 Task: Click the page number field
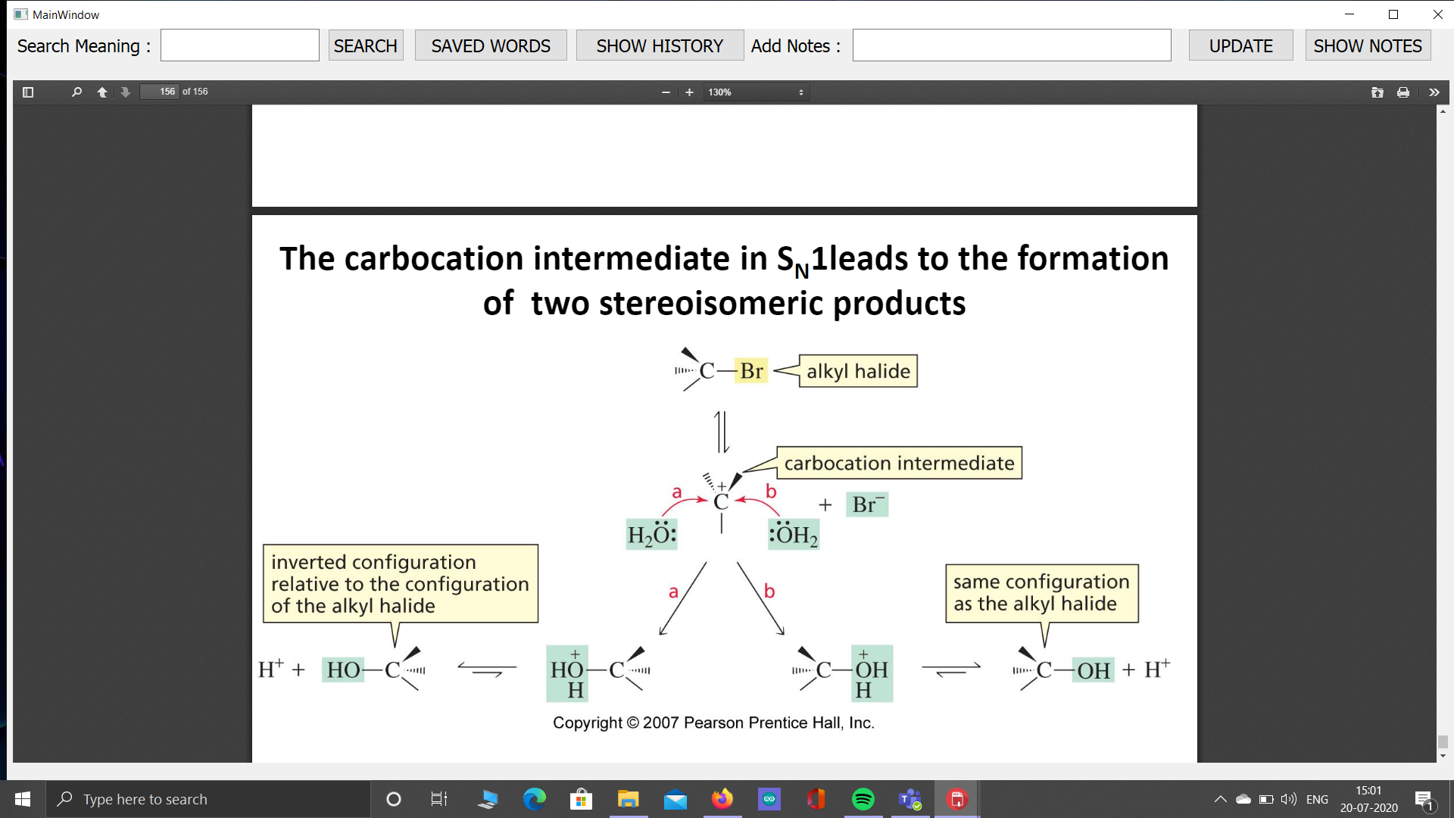(160, 92)
